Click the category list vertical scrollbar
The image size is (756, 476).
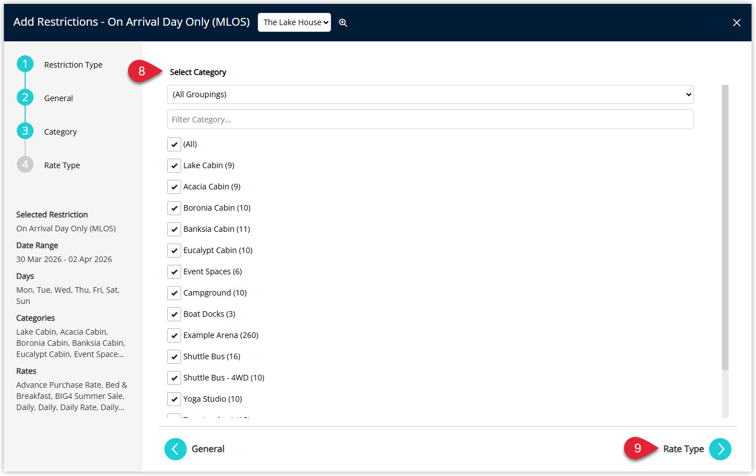[x=725, y=227]
